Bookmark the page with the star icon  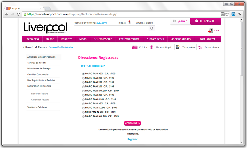pos(227,14)
